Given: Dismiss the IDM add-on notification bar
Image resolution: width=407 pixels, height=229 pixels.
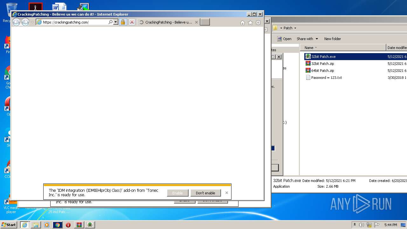Looking at the screenshot, I should 226,193.
